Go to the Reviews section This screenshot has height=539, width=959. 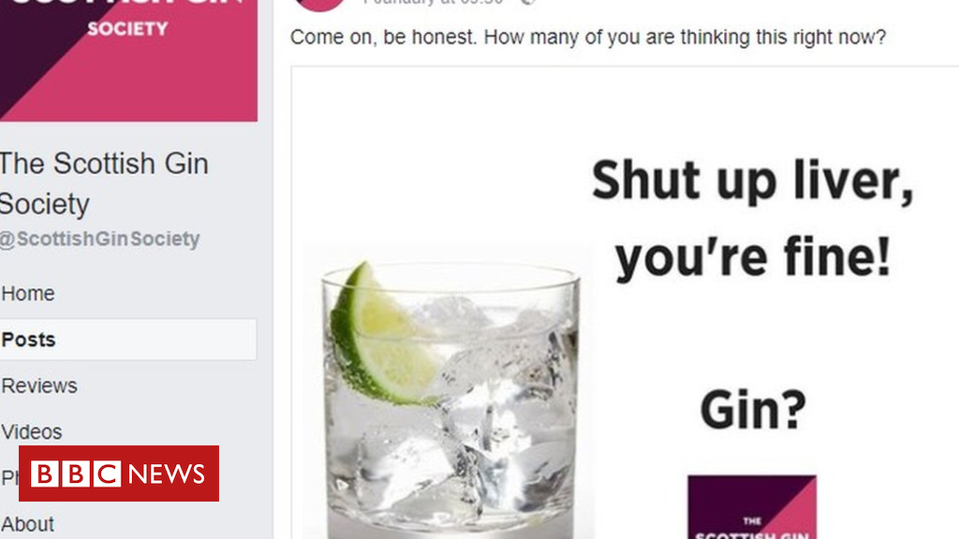(39, 386)
